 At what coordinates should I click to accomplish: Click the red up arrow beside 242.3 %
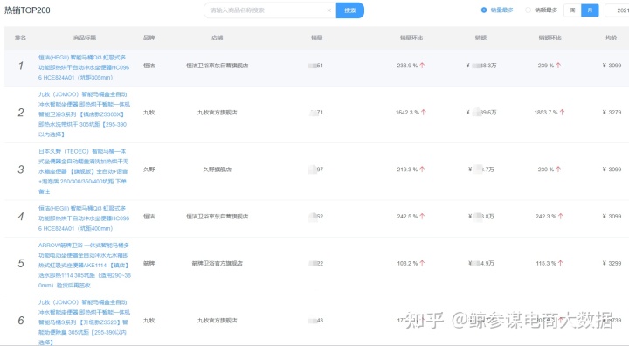point(560,217)
